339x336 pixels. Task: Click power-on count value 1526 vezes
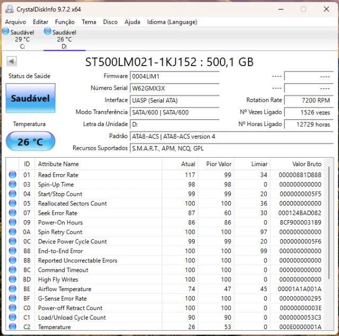coord(309,112)
